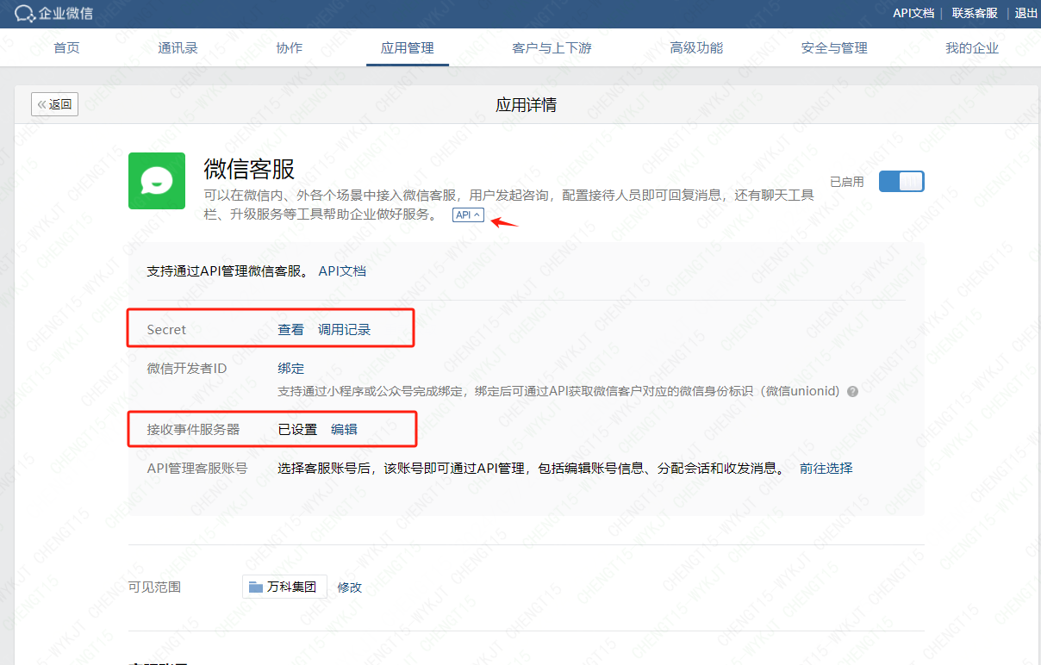Click the 接收事件服务器 label
This screenshot has height=665, width=1041.
[193, 429]
